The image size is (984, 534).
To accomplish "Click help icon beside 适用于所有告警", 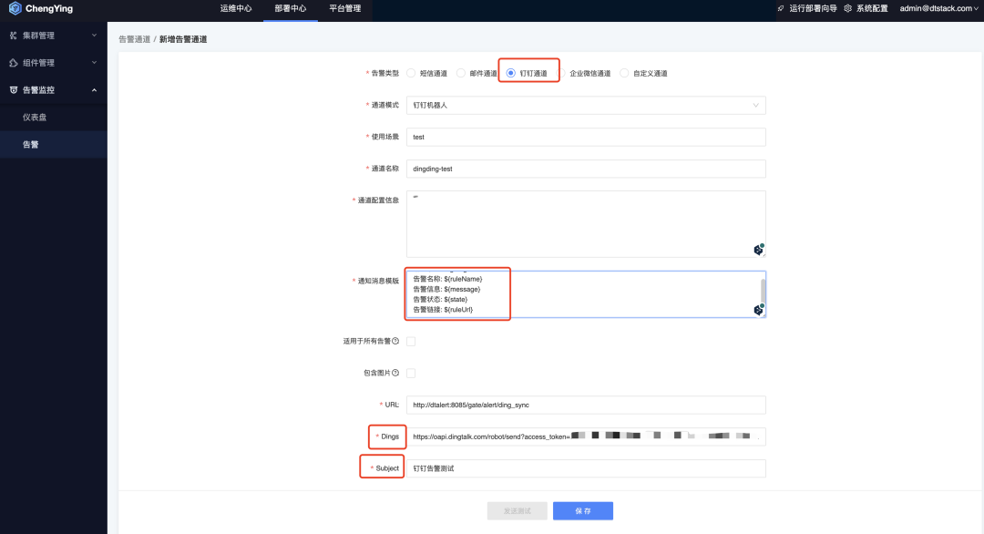I will [x=395, y=342].
